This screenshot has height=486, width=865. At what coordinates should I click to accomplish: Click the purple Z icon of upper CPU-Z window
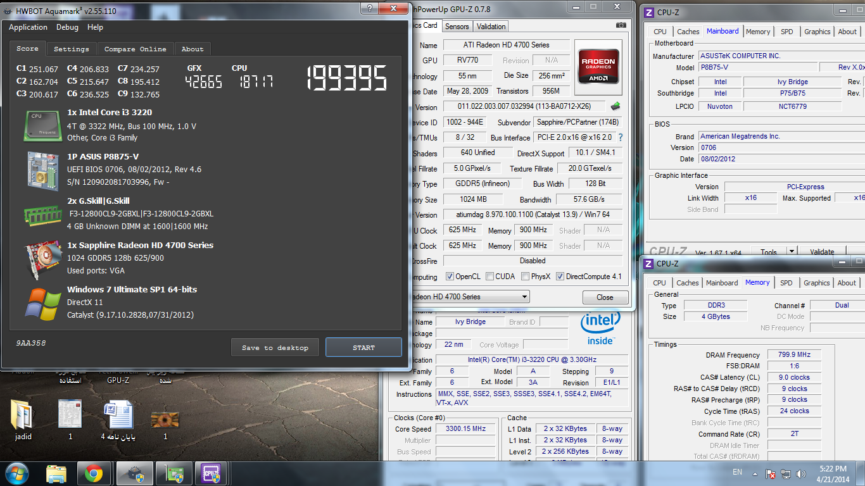[649, 12]
